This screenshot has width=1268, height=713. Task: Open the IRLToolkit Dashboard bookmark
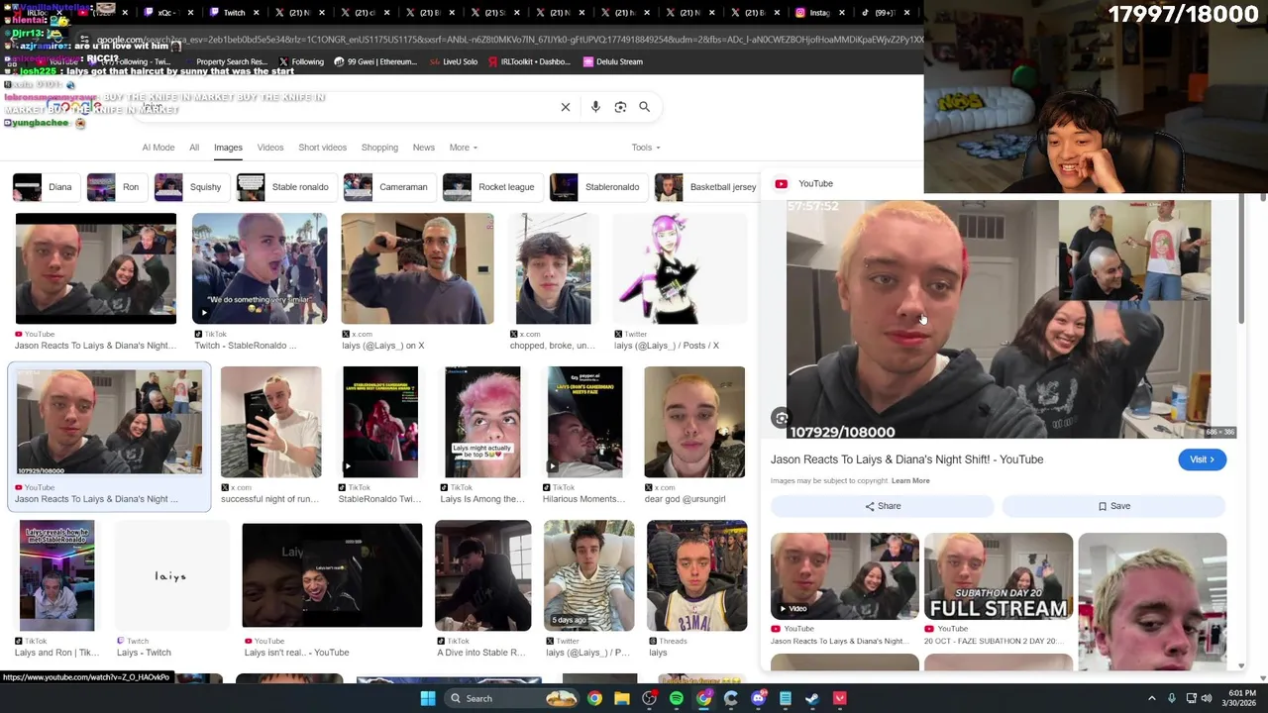click(x=528, y=61)
